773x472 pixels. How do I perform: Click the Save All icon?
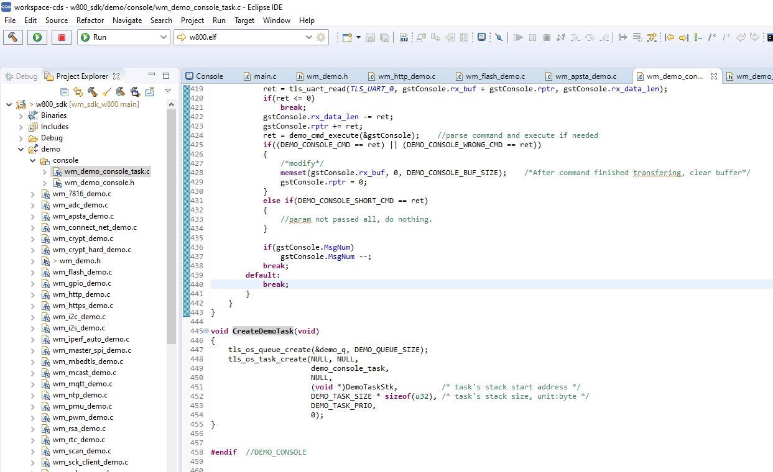click(385, 37)
